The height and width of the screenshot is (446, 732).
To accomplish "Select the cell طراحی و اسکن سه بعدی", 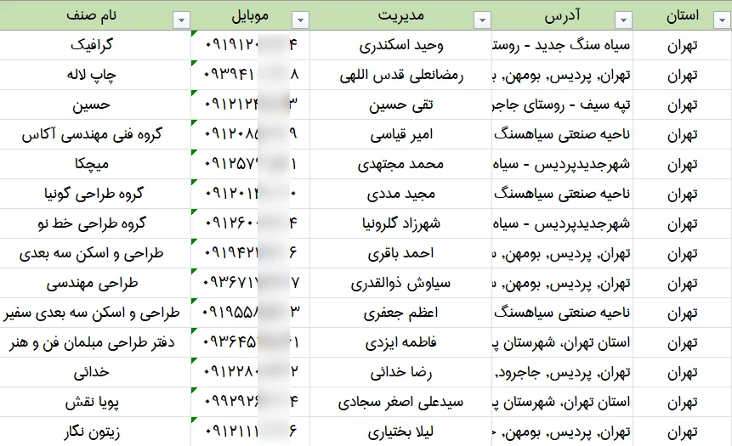I will click(95, 253).
